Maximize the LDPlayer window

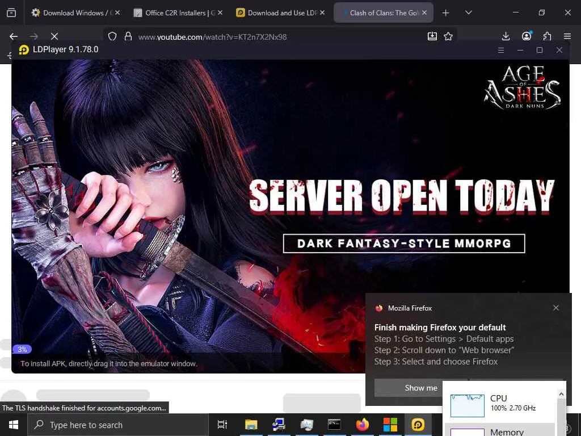540,50
